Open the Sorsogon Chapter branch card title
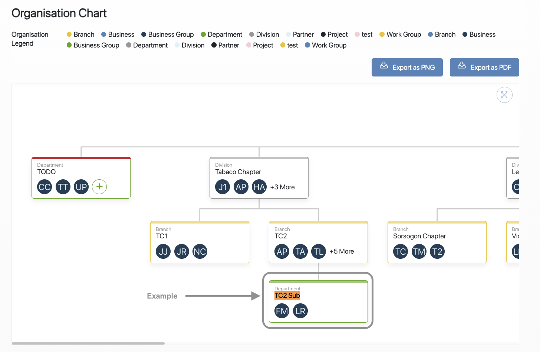Screen dimensions: 540x352 tap(419, 236)
